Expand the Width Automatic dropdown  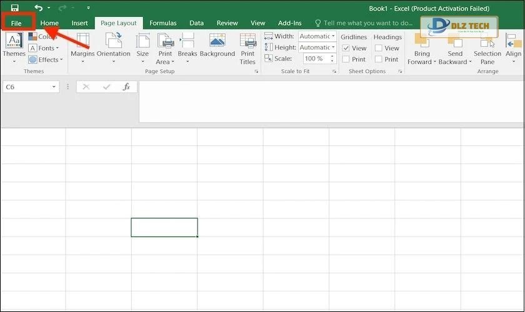pyautogui.click(x=333, y=36)
